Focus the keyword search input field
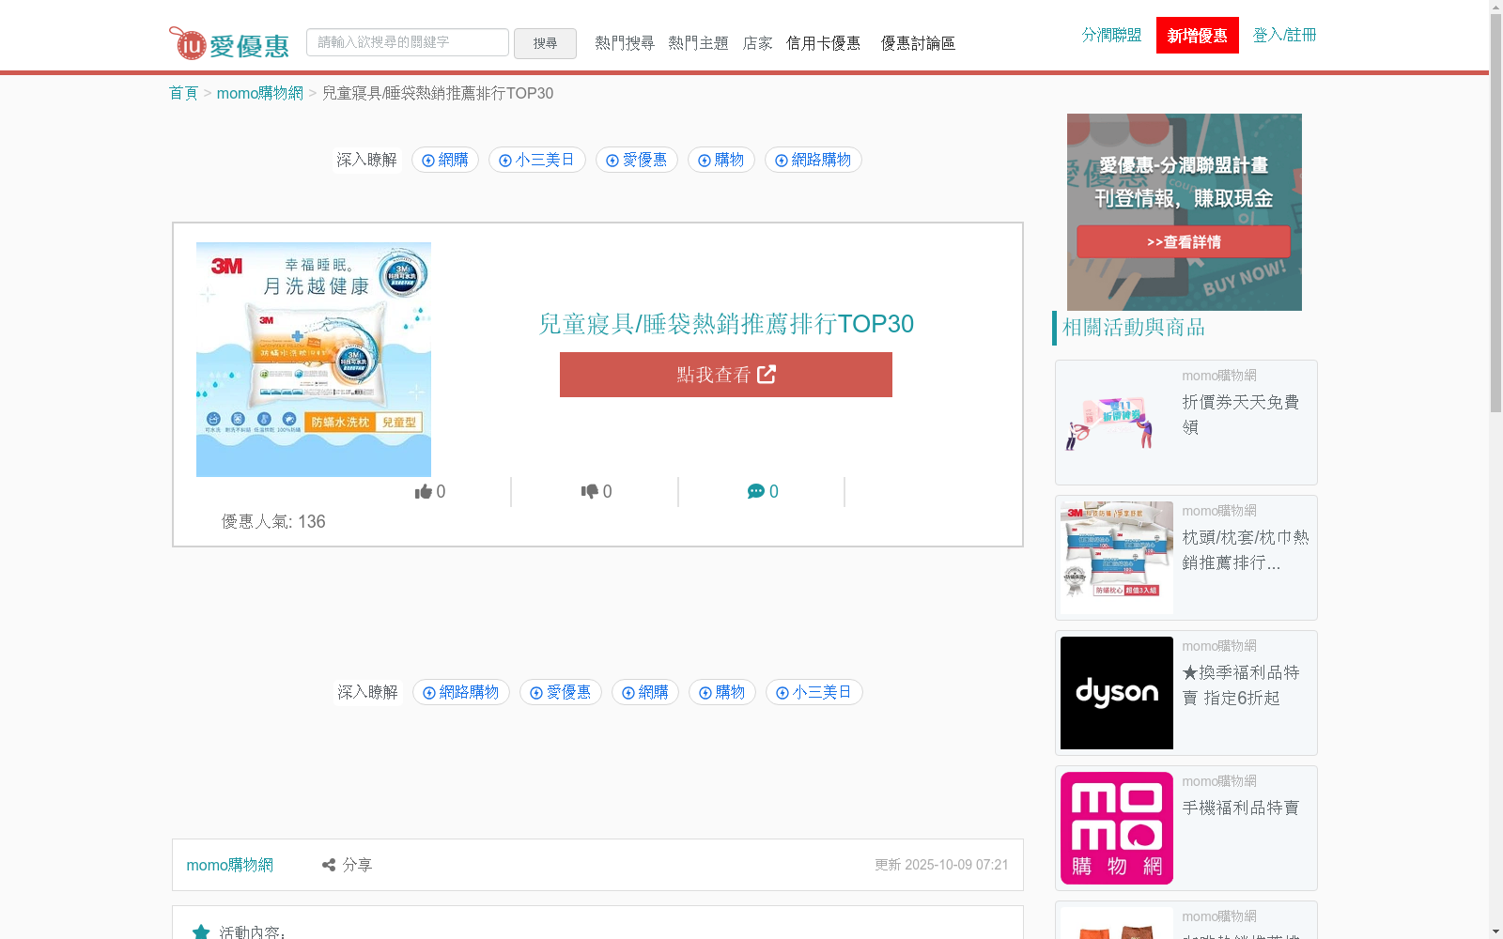 [x=408, y=42]
